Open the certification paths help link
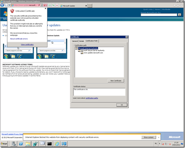185x148 pixels. point(92,98)
